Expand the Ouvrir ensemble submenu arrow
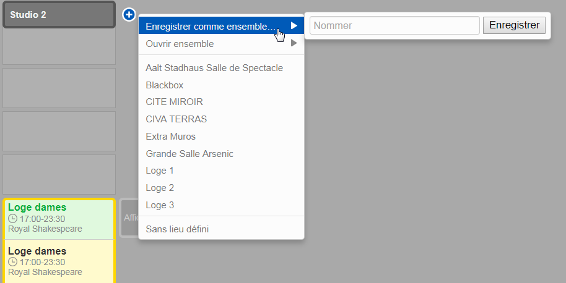The height and width of the screenshot is (283, 566). pos(294,43)
